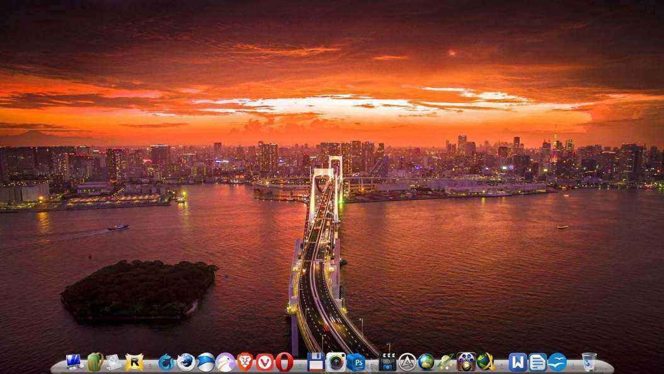Viewport: 664px width, 374px height.
Task: Launch Photoshop from the dock
Action: pyautogui.click(x=356, y=362)
